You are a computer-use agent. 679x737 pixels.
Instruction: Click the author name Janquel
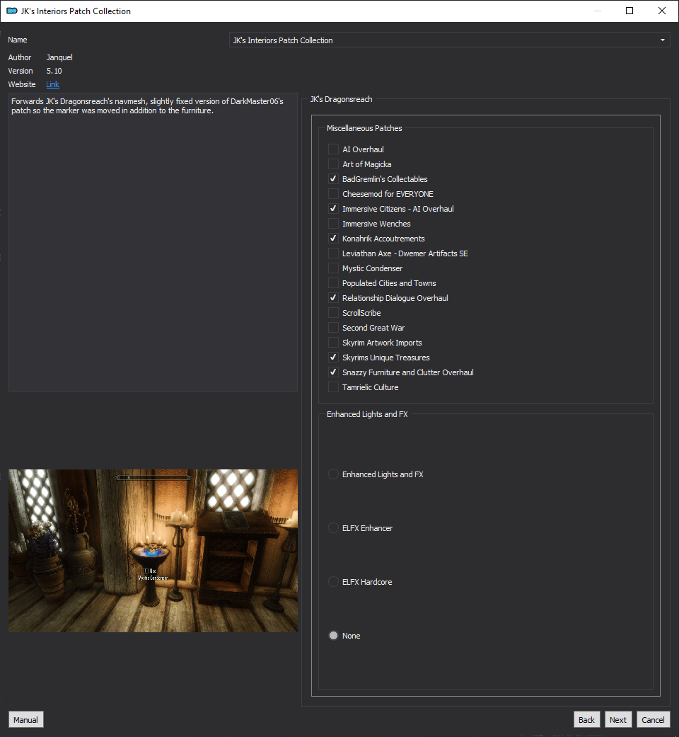point(59,57)
